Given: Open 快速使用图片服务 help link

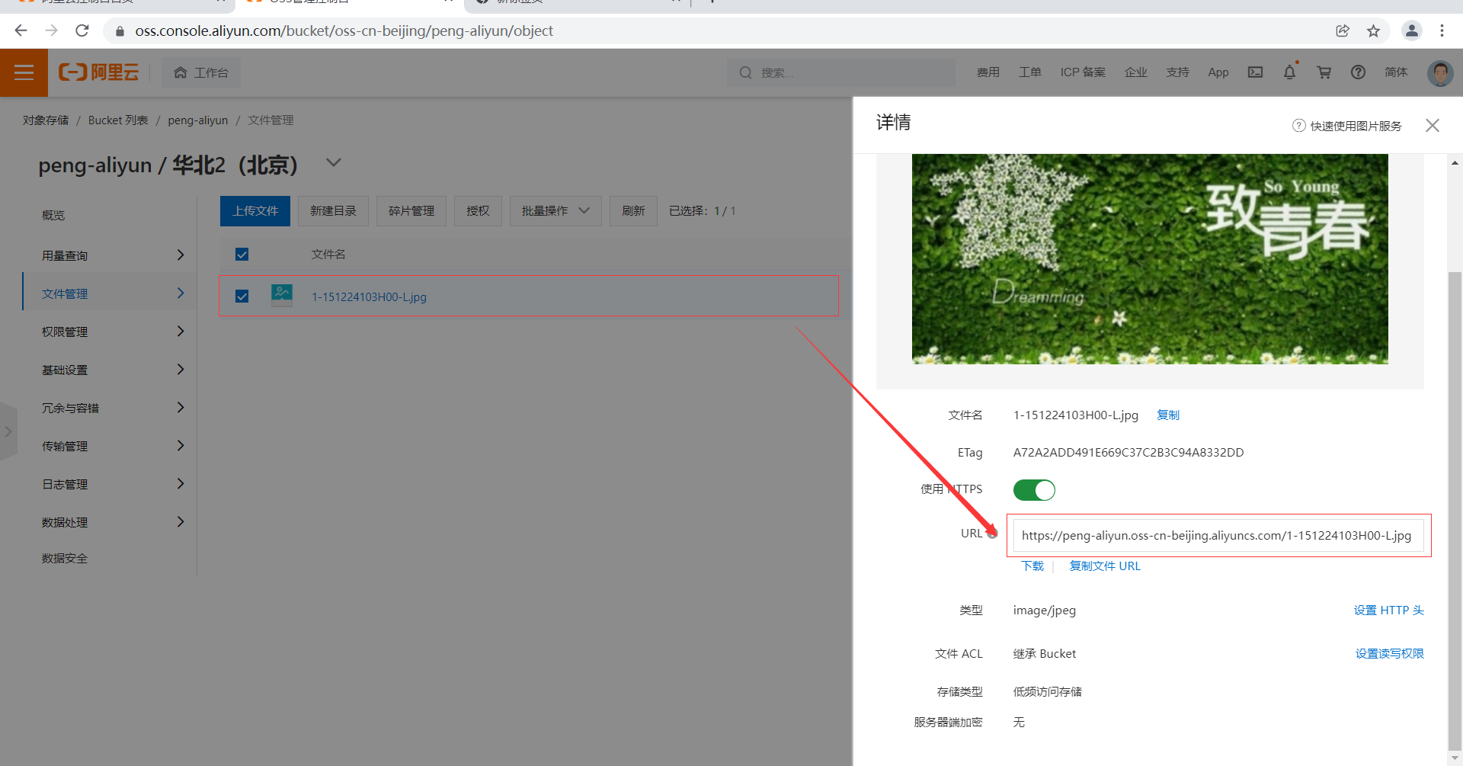Looking at the screenshot, I should click(1347, 126).
